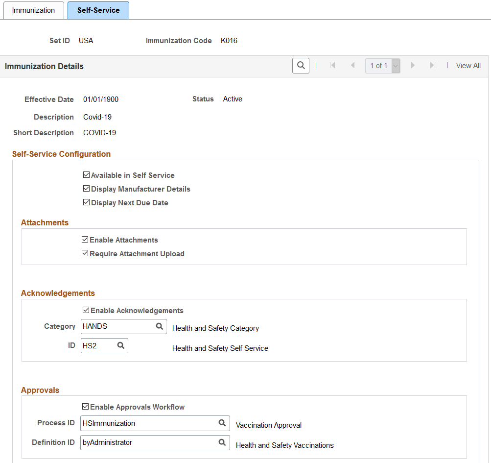Select the Self-Service tab
The height and width of the screenshot is (463, 491).
tap(98, 10)
